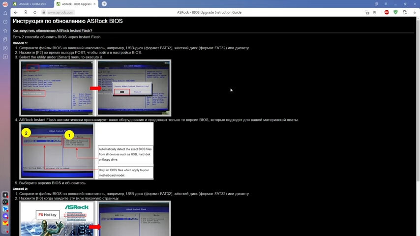Click the page title in the address bar
Viewport: 420px width, 236px height.
coord(209,12)
